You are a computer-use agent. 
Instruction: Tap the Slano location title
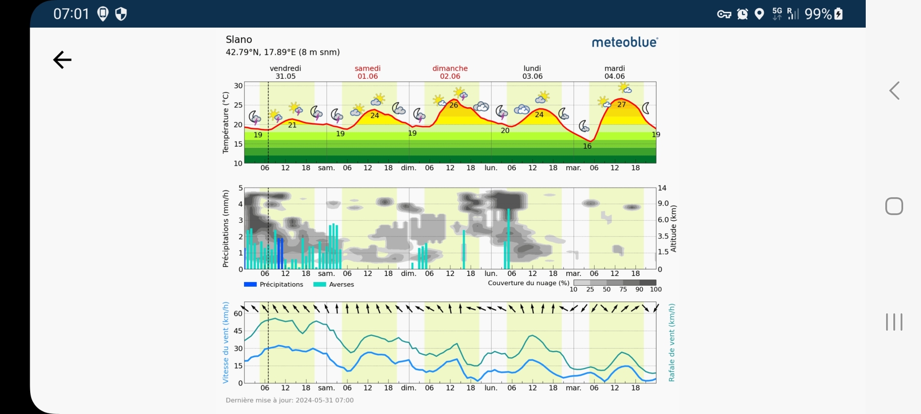coord(239,40)
